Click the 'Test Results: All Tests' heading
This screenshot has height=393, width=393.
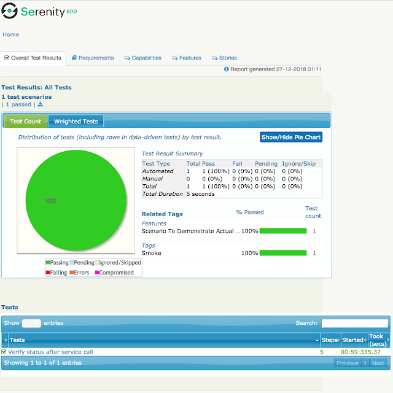click(x=36, y=87)
